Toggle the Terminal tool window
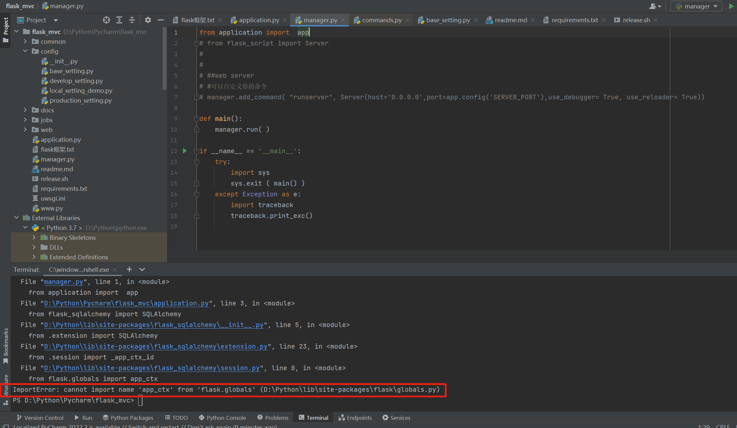Viewport: 737px width, 428px height. pos(313,418)
